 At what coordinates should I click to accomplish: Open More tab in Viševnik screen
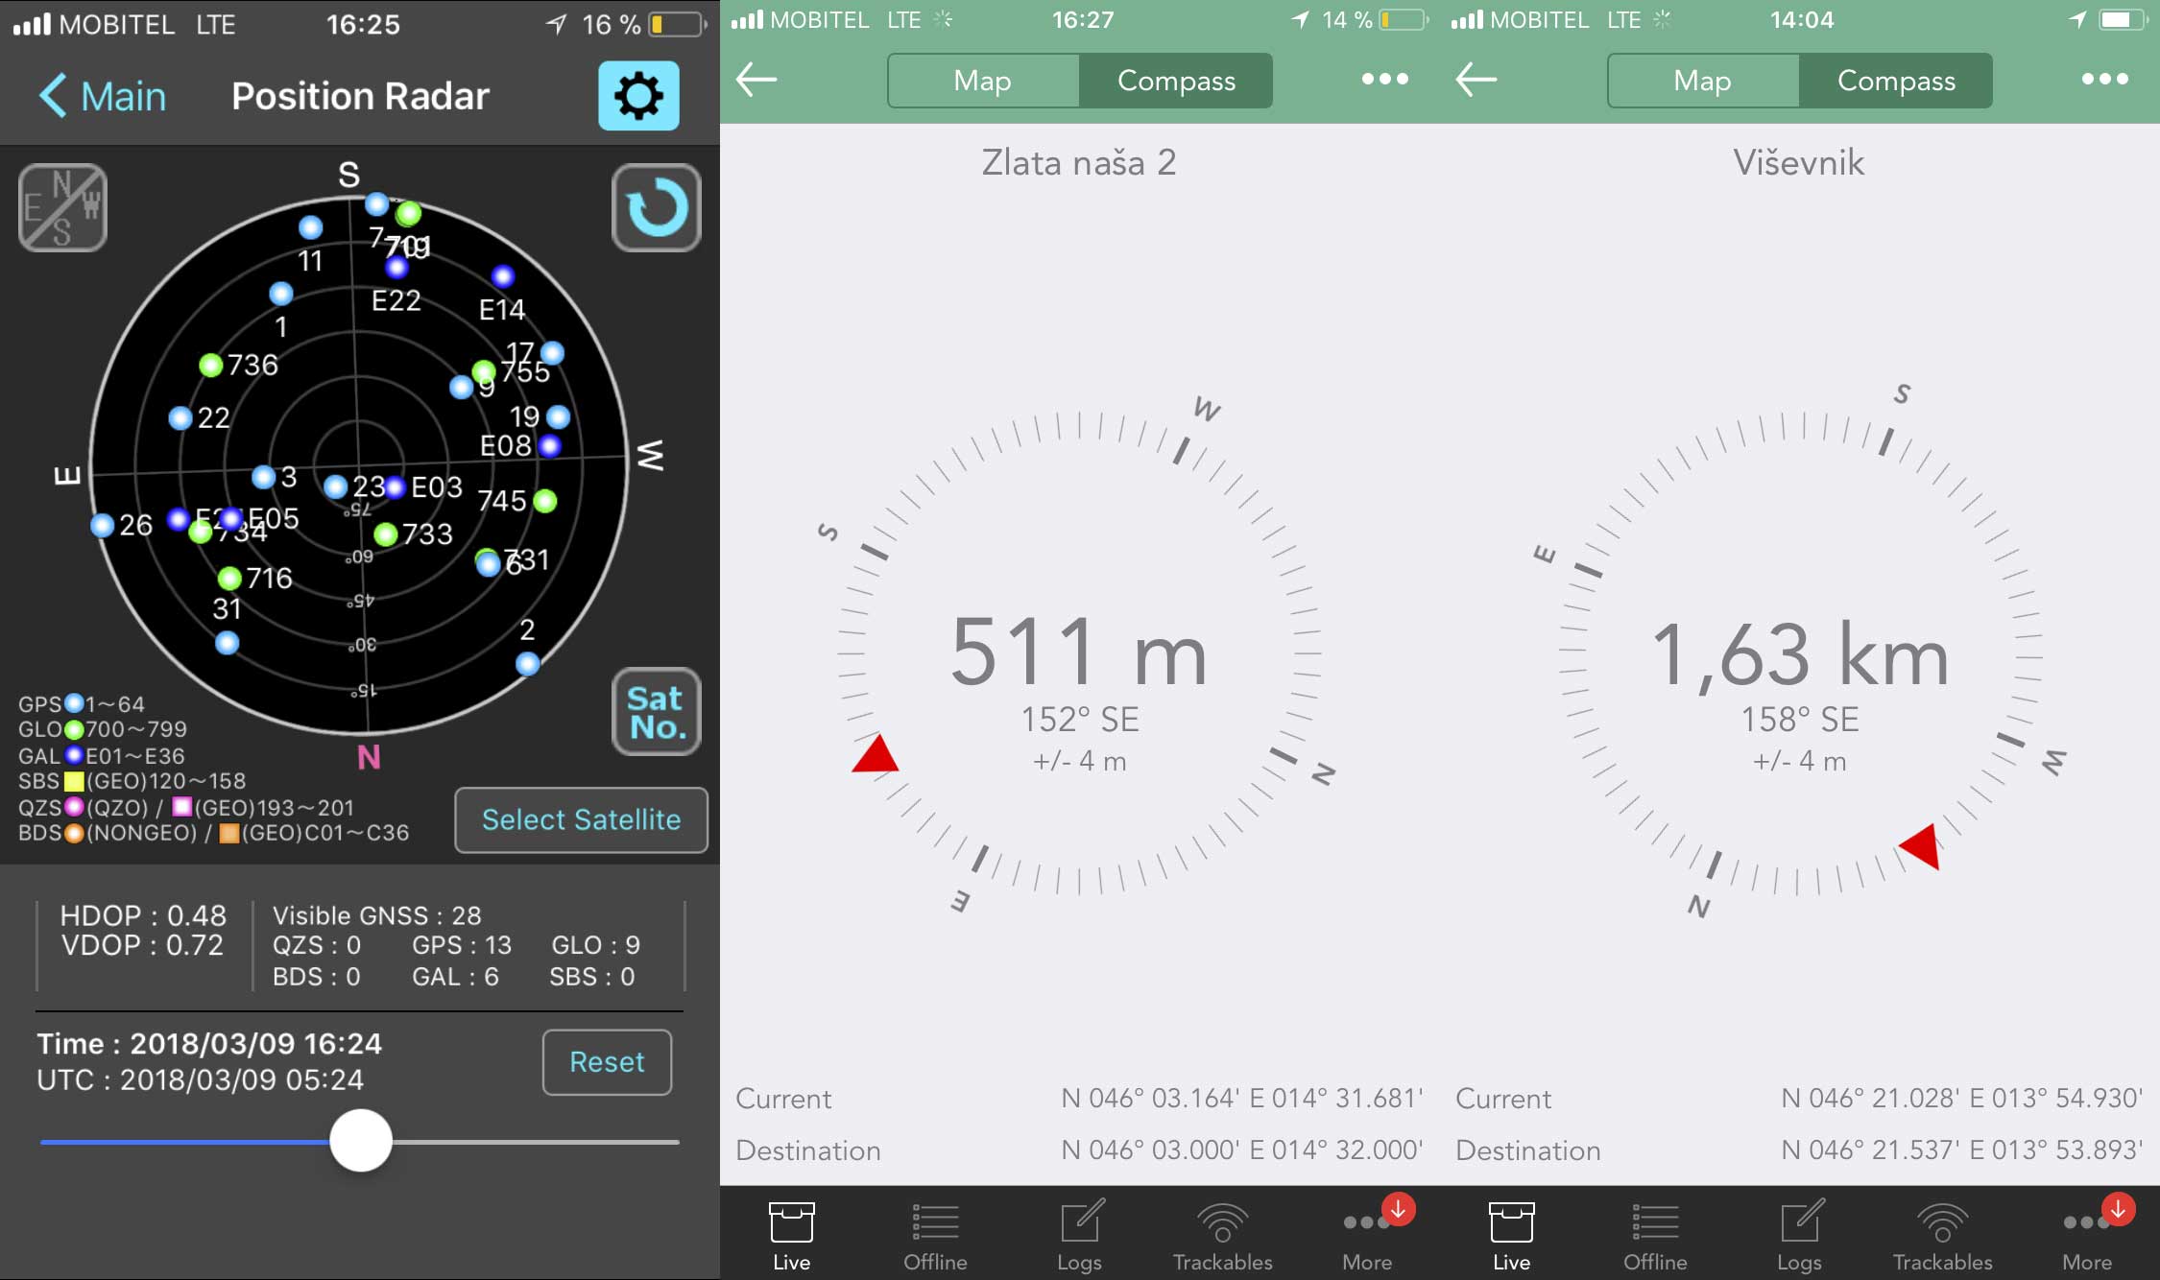click(2087, 1236)
